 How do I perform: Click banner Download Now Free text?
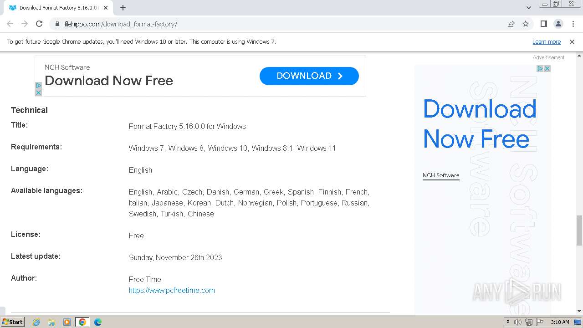point(109,81)
